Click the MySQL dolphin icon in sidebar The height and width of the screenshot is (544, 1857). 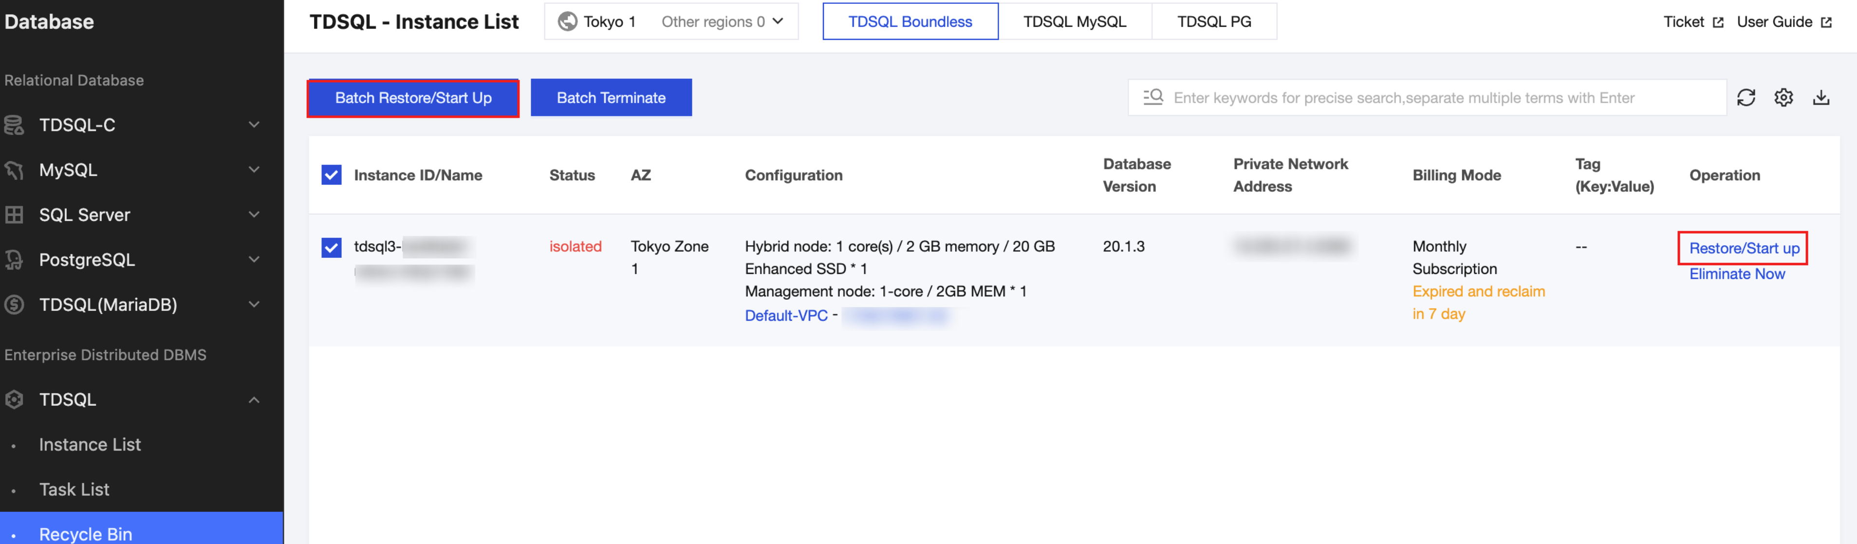[14, 170]
